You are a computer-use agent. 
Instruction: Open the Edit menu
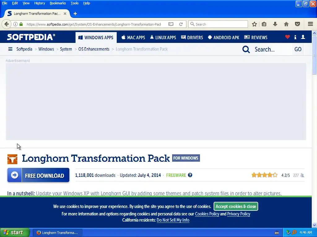[x=15, y=3]
